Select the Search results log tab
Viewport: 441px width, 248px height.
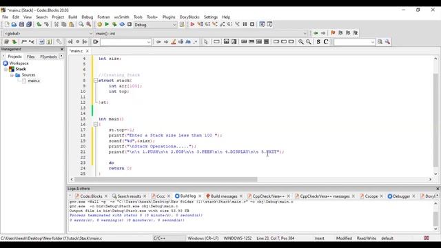[129, 196]
